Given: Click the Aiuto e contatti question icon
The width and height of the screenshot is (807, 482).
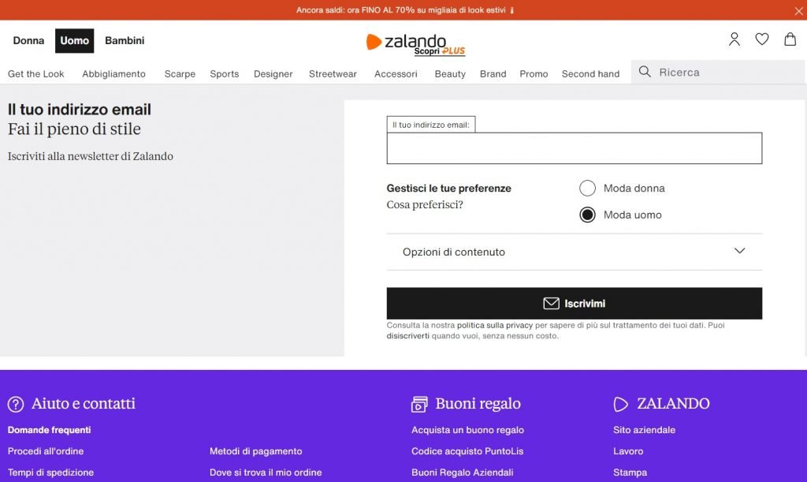Looking at the screenshot, I should point(16,404).
